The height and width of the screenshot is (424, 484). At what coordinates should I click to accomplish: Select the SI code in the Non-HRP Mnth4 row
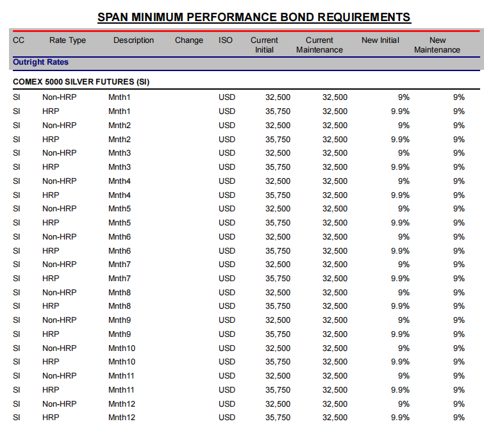17,181
